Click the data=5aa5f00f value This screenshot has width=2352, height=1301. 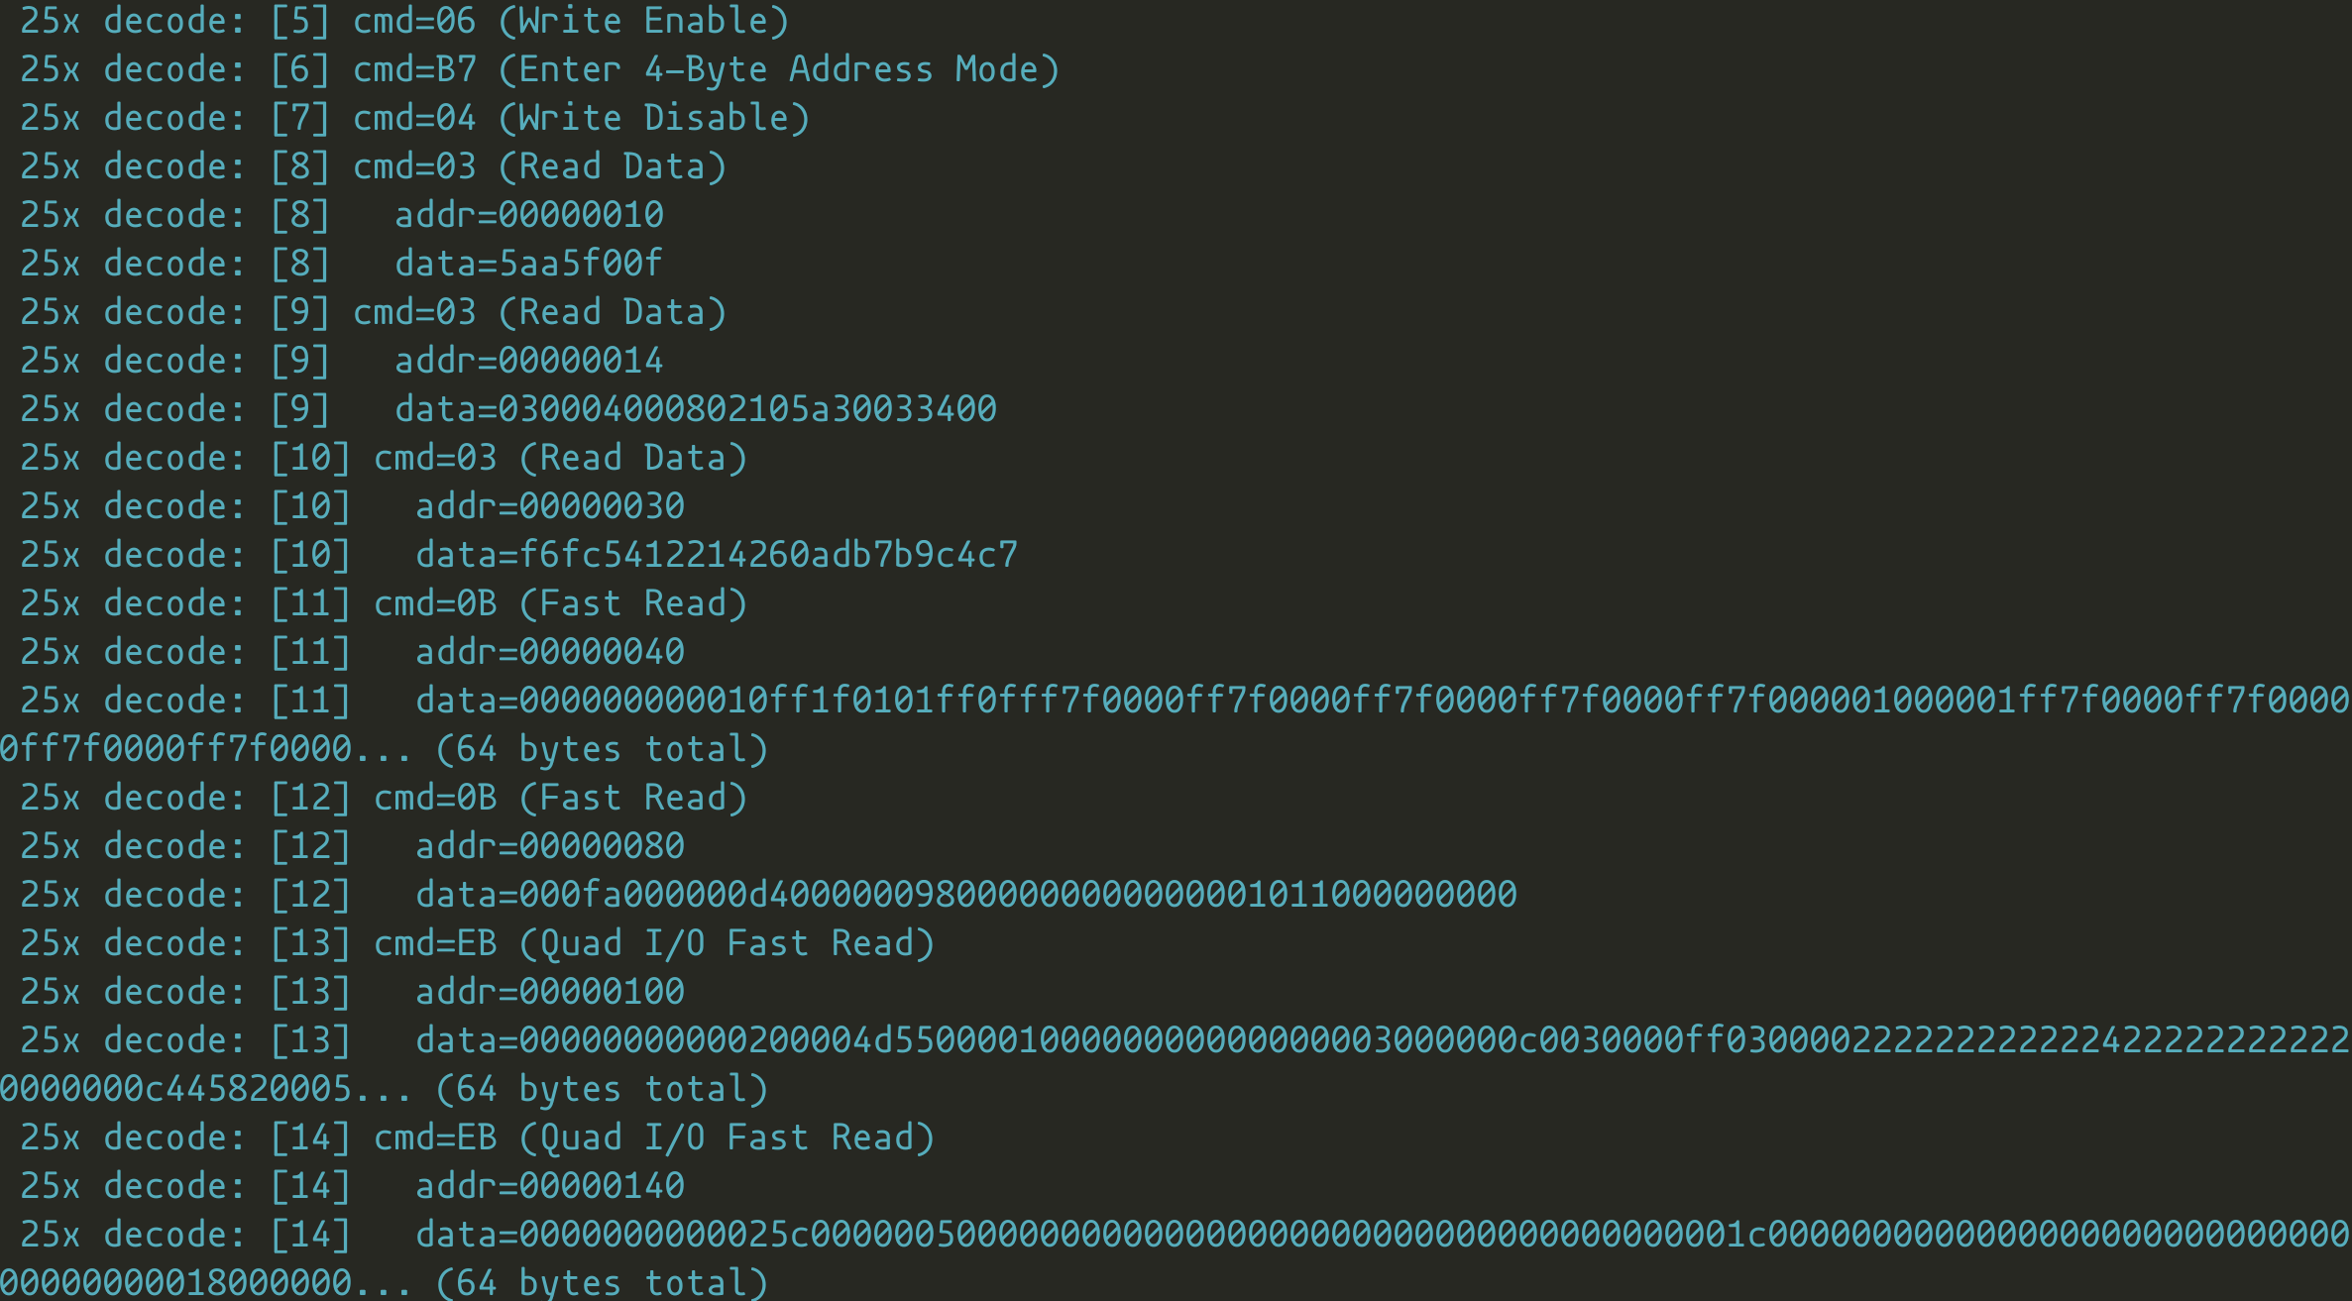(x=529, y=264)
